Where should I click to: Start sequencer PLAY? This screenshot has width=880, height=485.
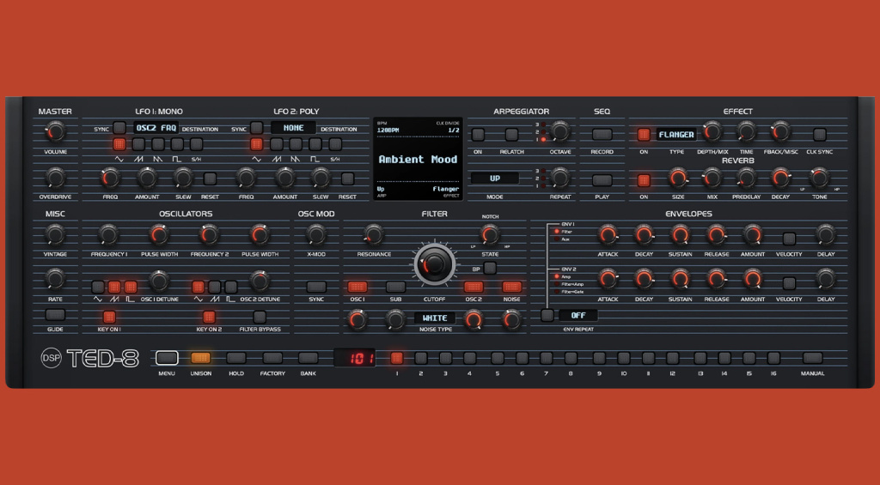click(x=602, y=180)
